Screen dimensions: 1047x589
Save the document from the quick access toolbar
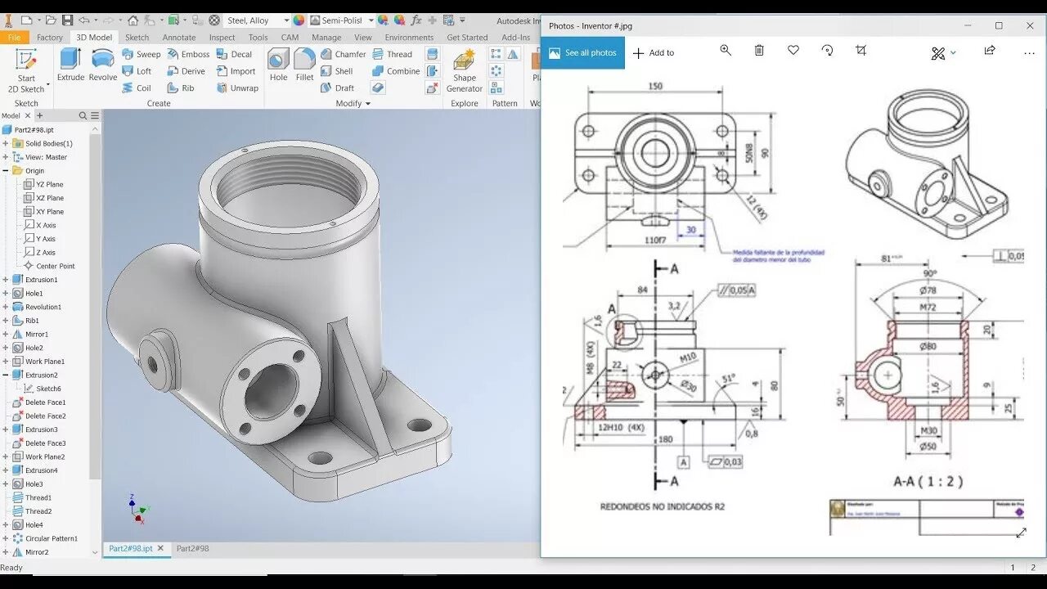67,20
